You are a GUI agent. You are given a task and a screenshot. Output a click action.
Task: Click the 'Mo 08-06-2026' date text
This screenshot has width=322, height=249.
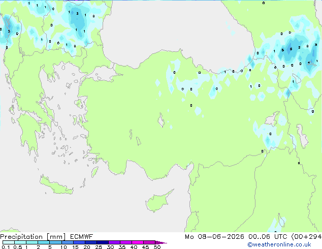point(214,237)
